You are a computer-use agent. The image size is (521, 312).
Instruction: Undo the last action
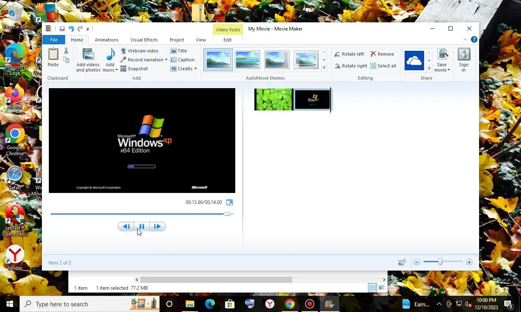(71, 29)
